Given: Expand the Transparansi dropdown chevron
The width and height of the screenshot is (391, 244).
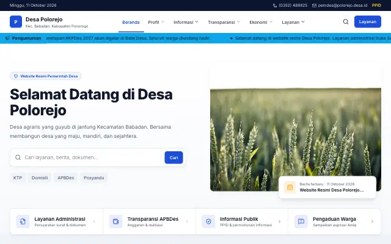Looking at the screenshot, I should 238,22.
